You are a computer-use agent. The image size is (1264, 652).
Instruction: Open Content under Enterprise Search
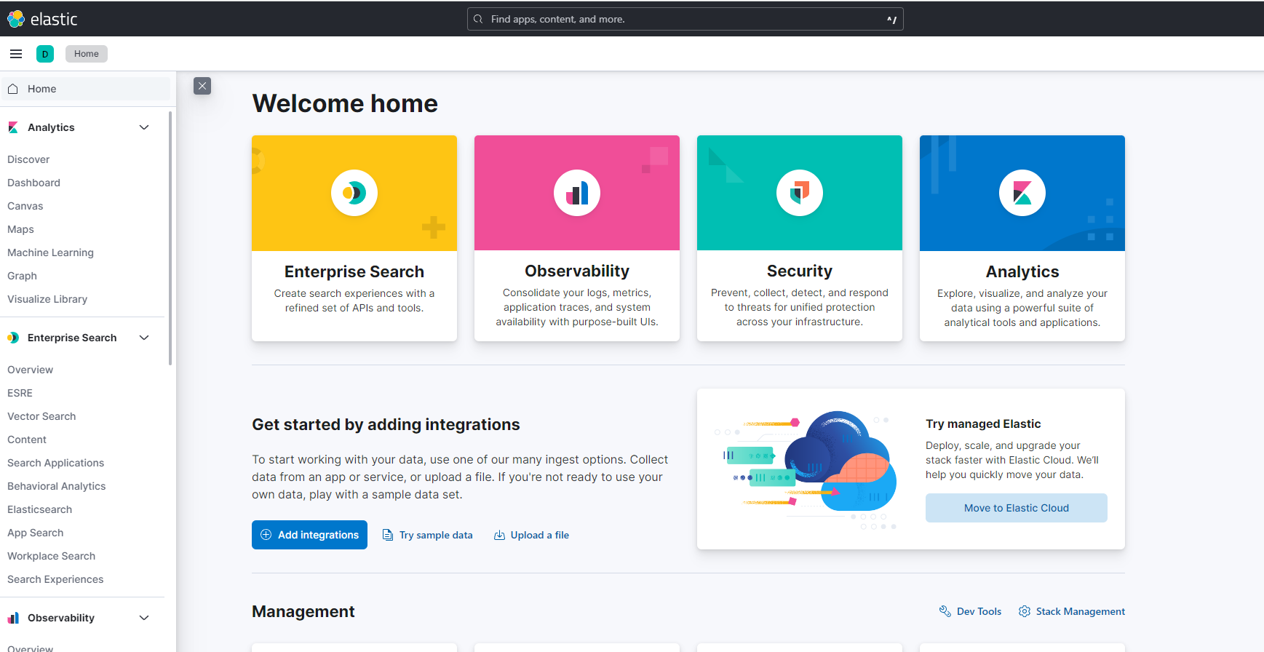click(27, 440)
